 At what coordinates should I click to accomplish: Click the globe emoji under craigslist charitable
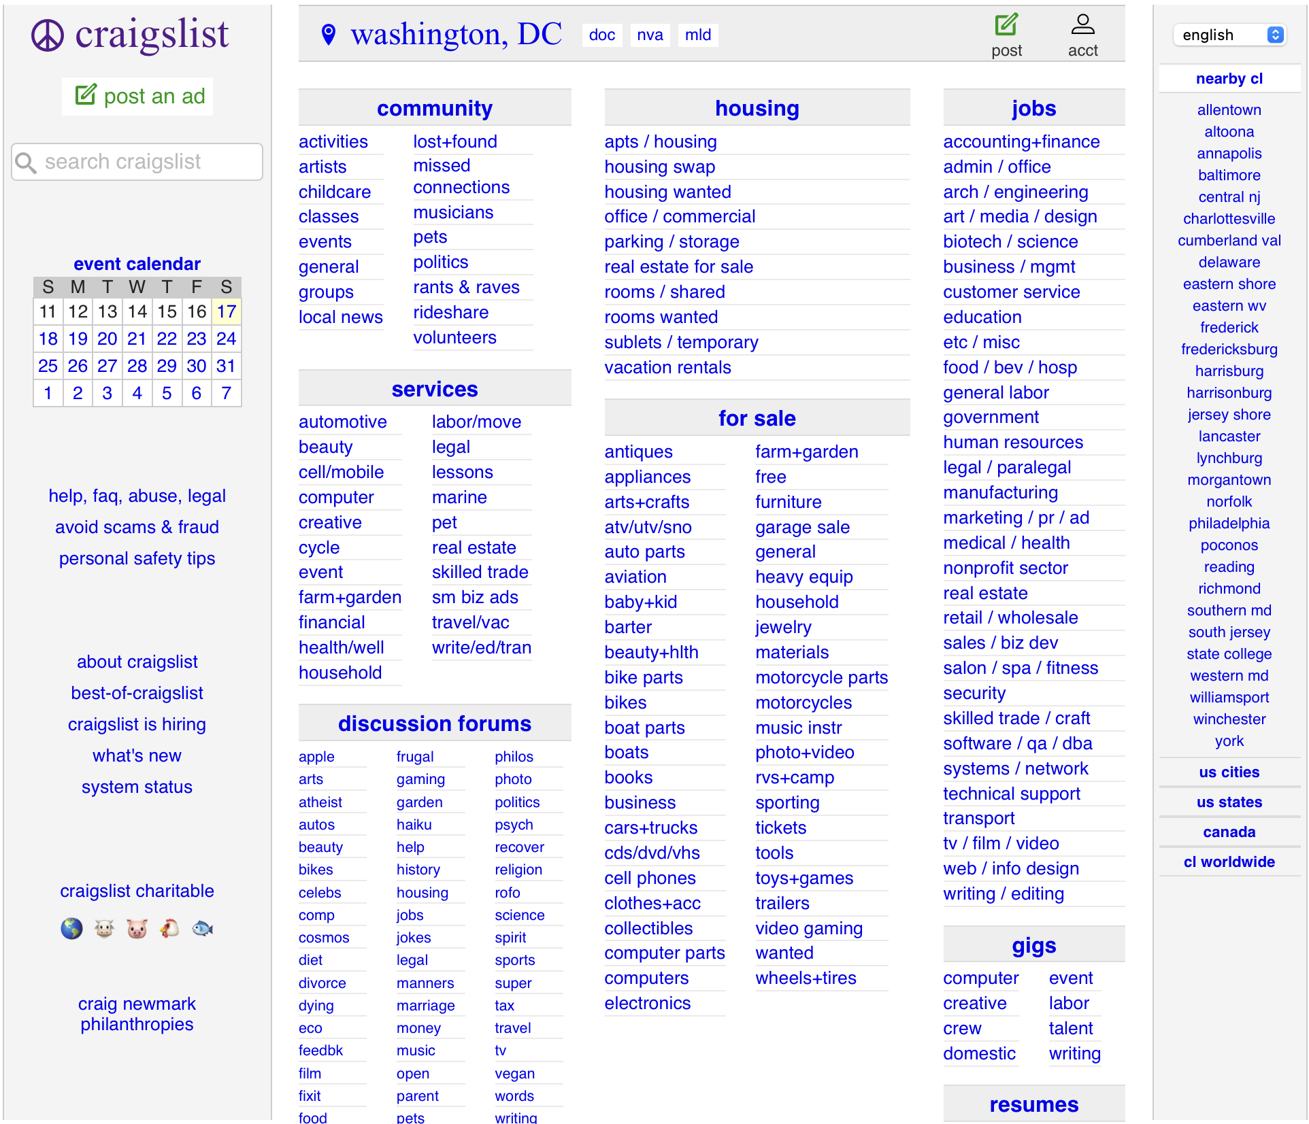[x=71, y=928]
